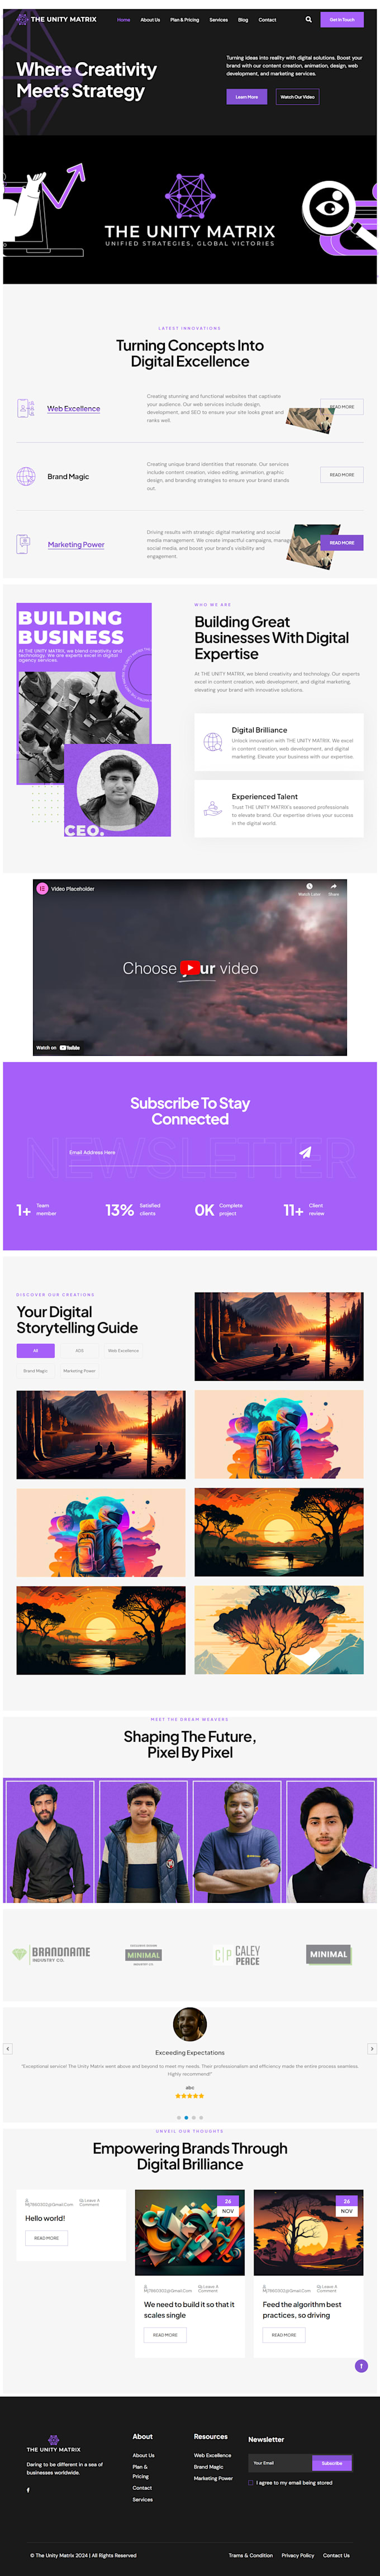
Task: Click the Marketing Power service icon
Action: point(24,544)
